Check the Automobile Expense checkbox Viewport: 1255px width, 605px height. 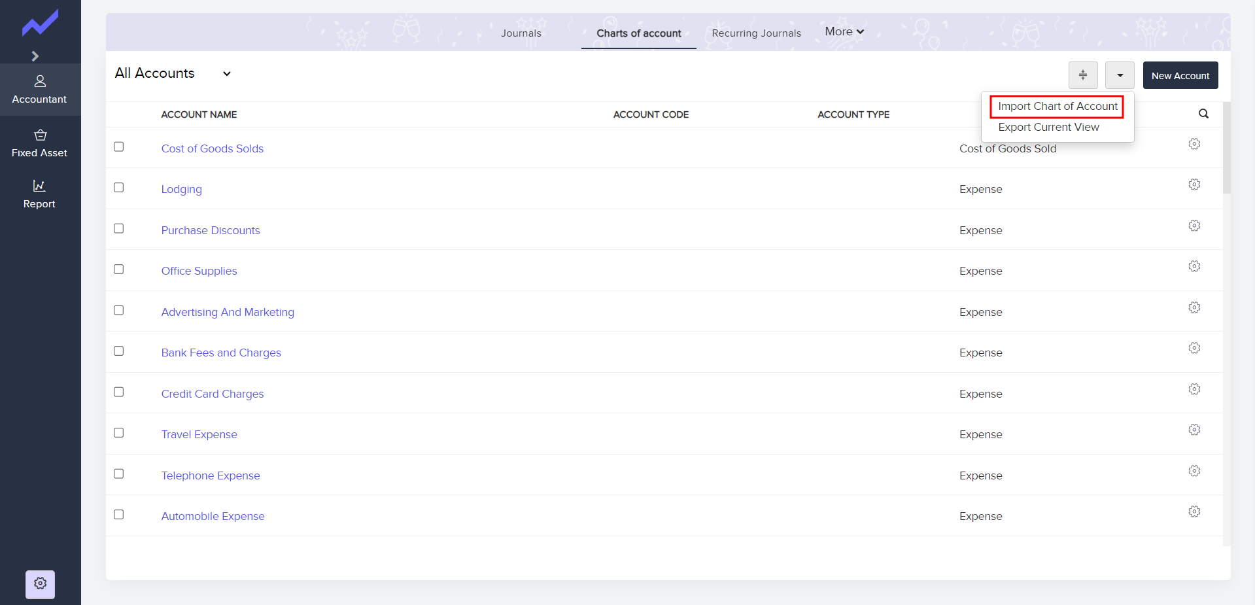click(118, 514)
